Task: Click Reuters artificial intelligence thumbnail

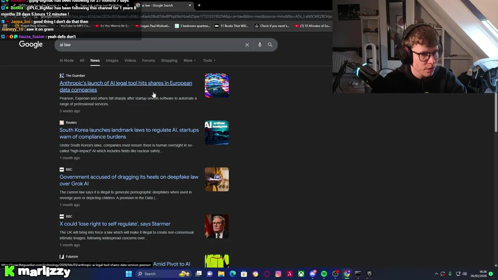Action: point(217,133)
